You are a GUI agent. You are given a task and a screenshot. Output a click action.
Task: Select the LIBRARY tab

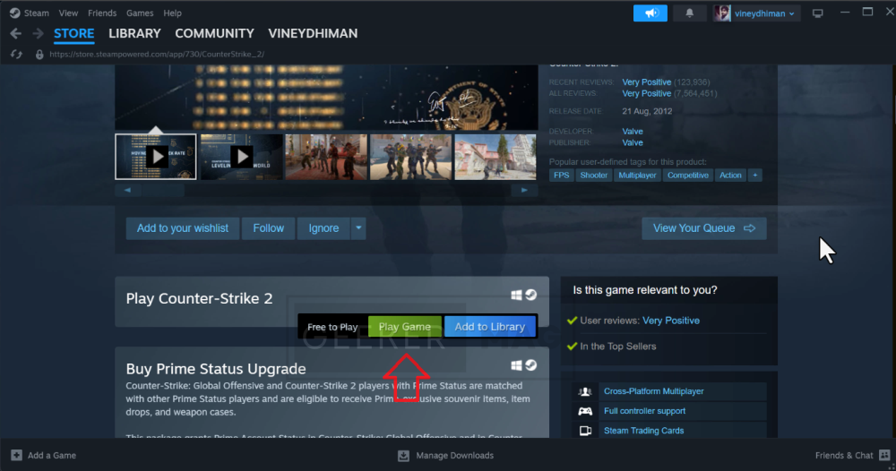coord(135,34)
